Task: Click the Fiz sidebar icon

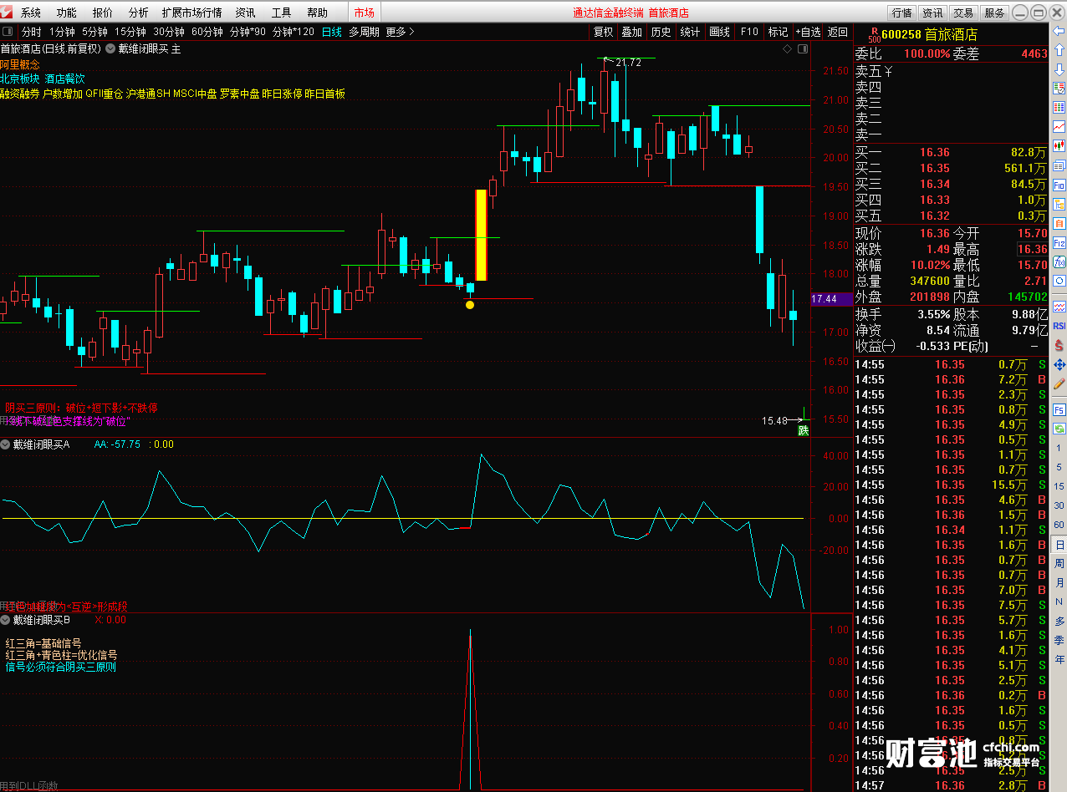Action: click(x=1059, y=242)
